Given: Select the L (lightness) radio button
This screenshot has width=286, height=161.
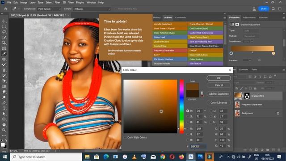Looking at the screenshot, I should tap(211, 111).
